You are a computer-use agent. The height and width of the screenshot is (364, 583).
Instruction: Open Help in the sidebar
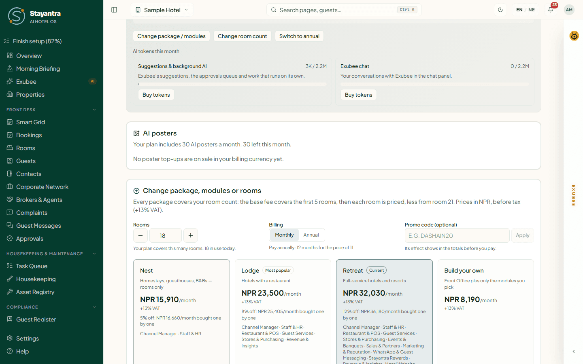pos(51,351)
